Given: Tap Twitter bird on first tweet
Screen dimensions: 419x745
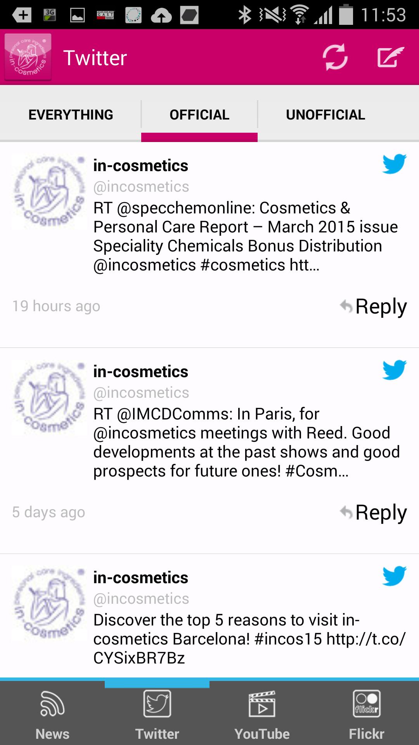Looking at the screenshot, I should point(394,164).
